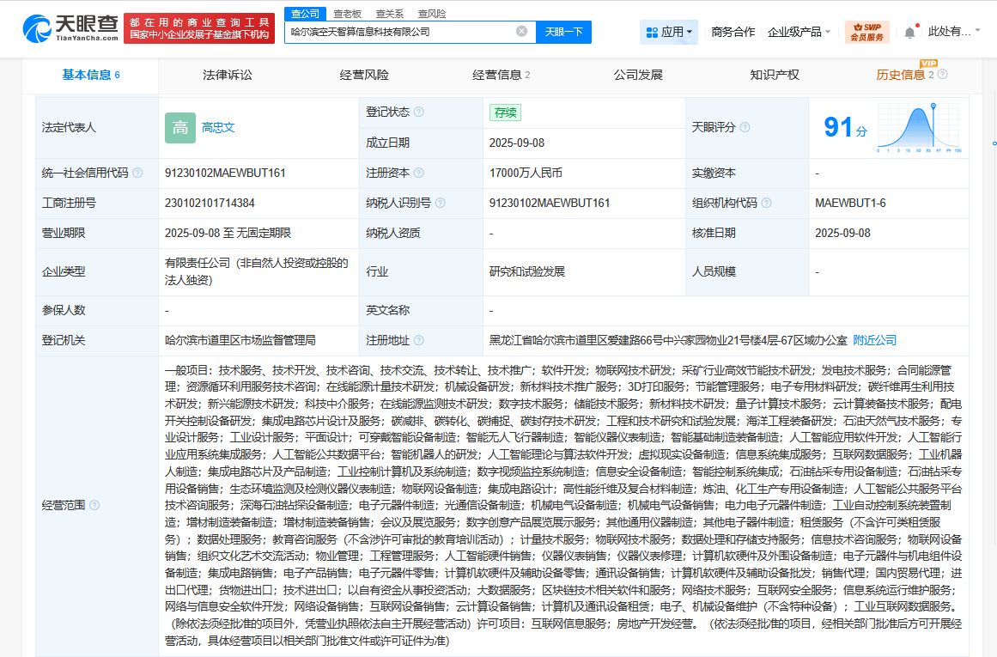Click the help icon beside 登记状态
Image resolution: width=997 pixels, height=657 pixels.
tap(420, 112)
